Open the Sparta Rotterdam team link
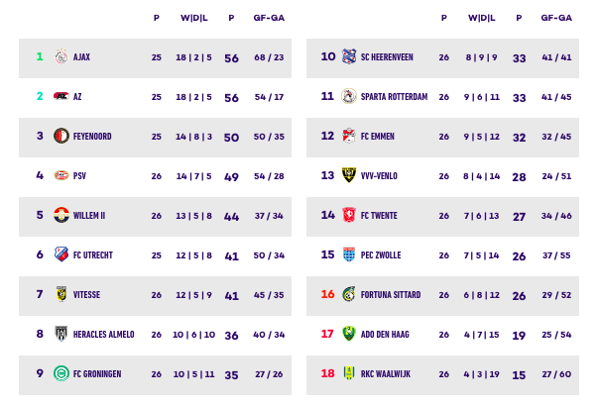 [394, 97]
